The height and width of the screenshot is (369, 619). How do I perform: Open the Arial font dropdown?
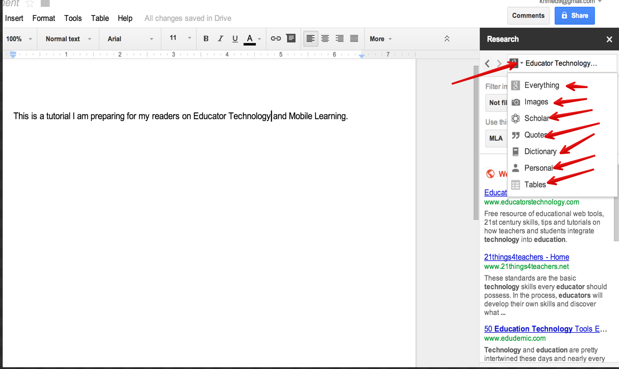click(131, 39)
